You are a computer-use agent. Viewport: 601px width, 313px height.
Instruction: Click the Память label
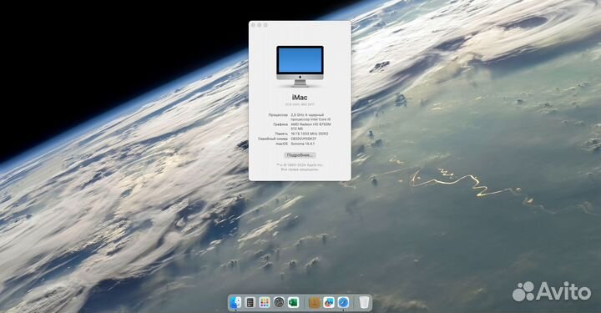point(282,134)
